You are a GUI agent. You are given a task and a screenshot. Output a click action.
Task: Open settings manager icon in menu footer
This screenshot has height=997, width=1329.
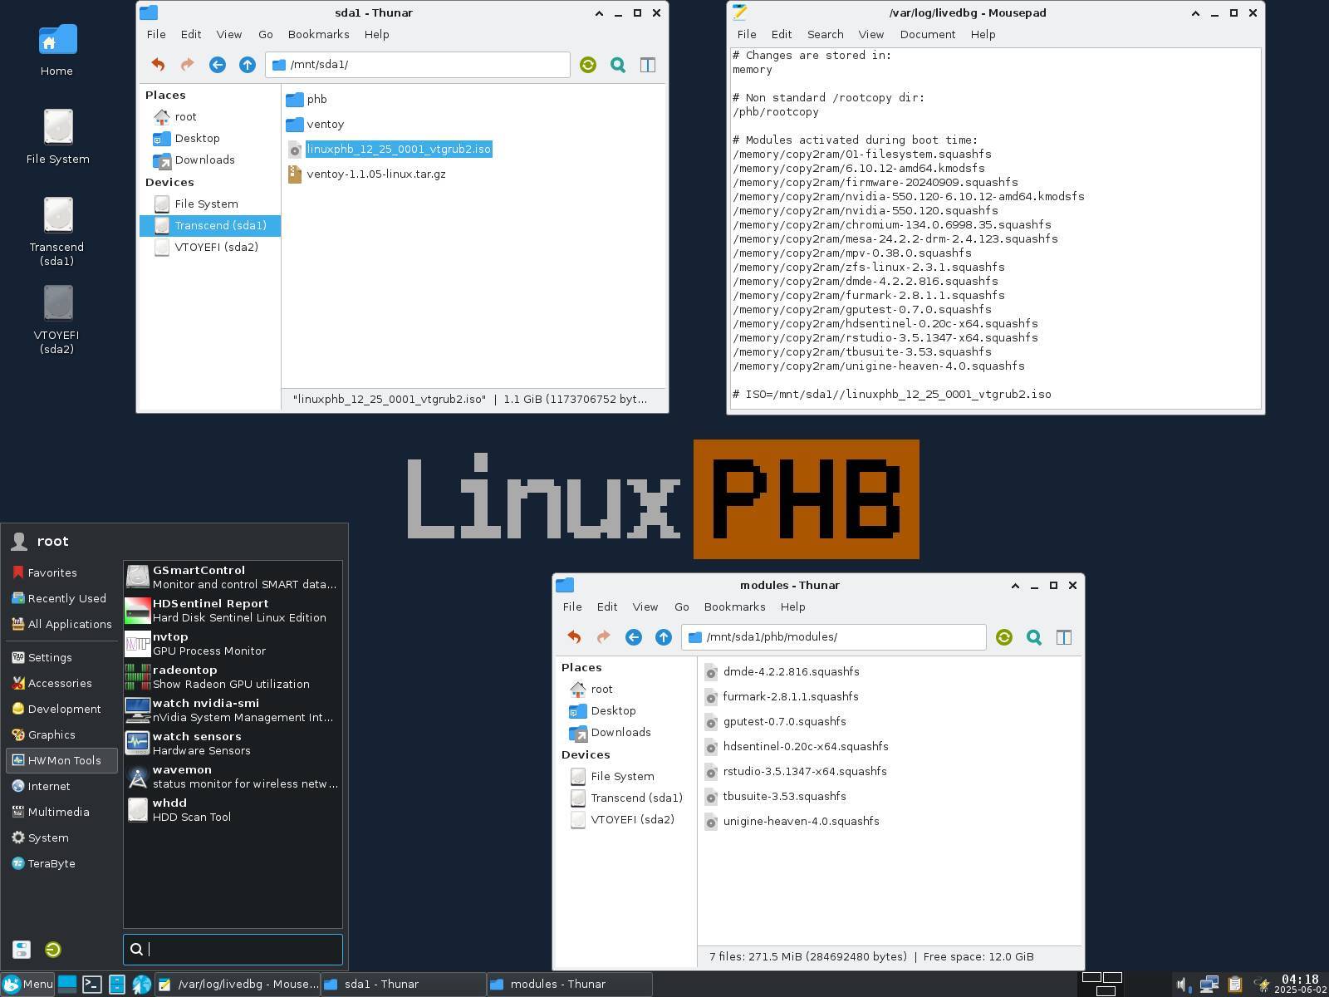22,950
